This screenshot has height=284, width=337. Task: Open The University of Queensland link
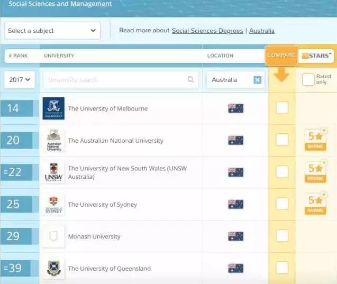[110, 268]
